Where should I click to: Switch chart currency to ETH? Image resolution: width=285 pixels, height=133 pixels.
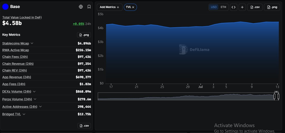223,7
